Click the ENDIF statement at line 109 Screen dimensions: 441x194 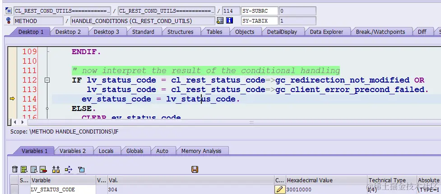click(x=86, y=52)
